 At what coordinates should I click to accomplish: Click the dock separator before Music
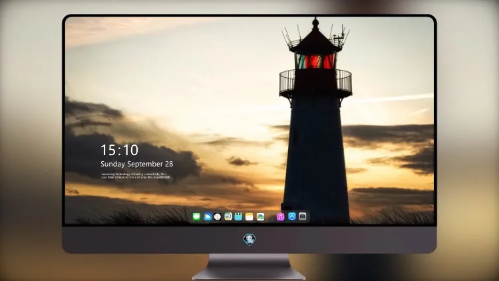click(x=271, y=217)
